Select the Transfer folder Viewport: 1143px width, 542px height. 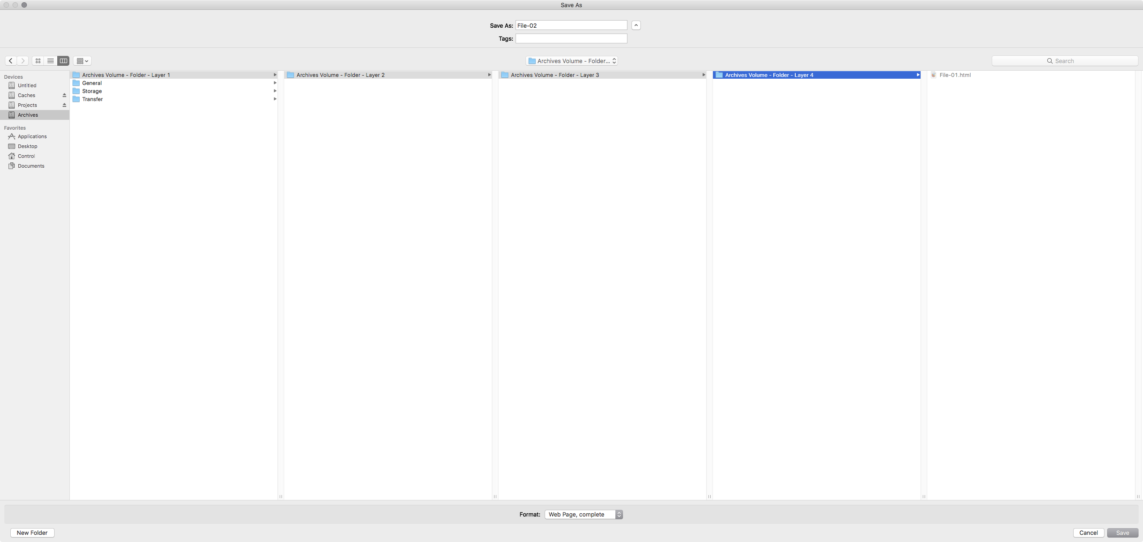pos(174,99)
